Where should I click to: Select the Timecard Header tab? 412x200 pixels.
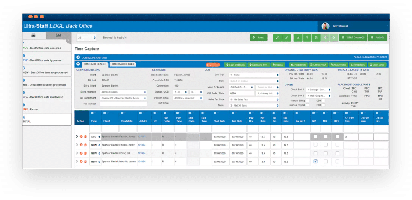point(94,64)
